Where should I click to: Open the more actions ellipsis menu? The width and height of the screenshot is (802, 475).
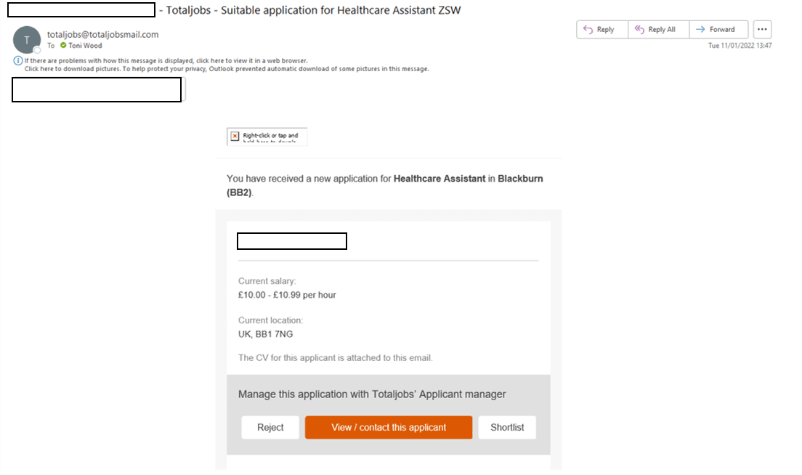click(x=762, y=30)
